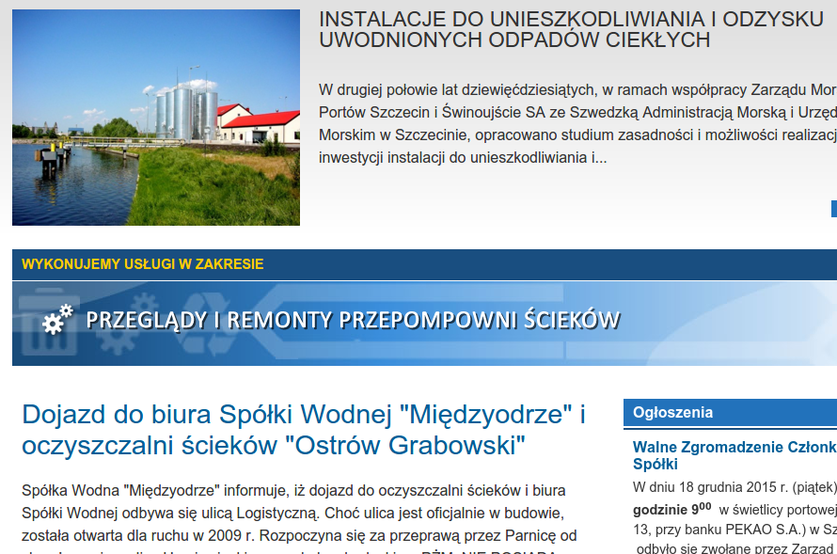
Task: Select the 'Wykonujemy usługi w zakresie' header
Action: coord(143,264)
